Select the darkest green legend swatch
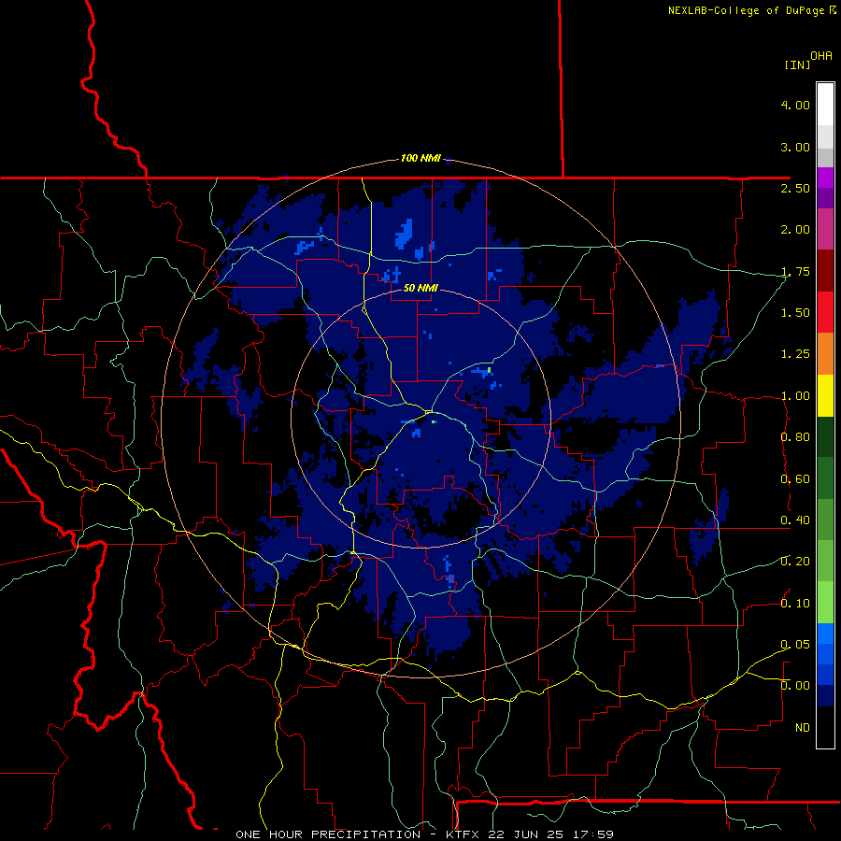 [825, 436]
